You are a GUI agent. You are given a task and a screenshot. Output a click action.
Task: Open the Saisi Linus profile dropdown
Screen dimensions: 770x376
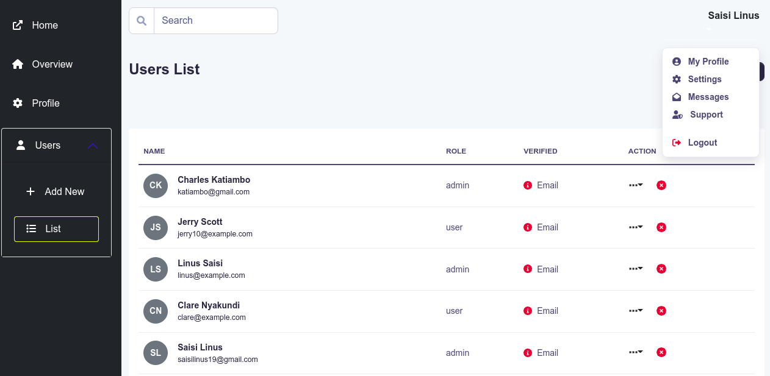[x=733, y=15]
